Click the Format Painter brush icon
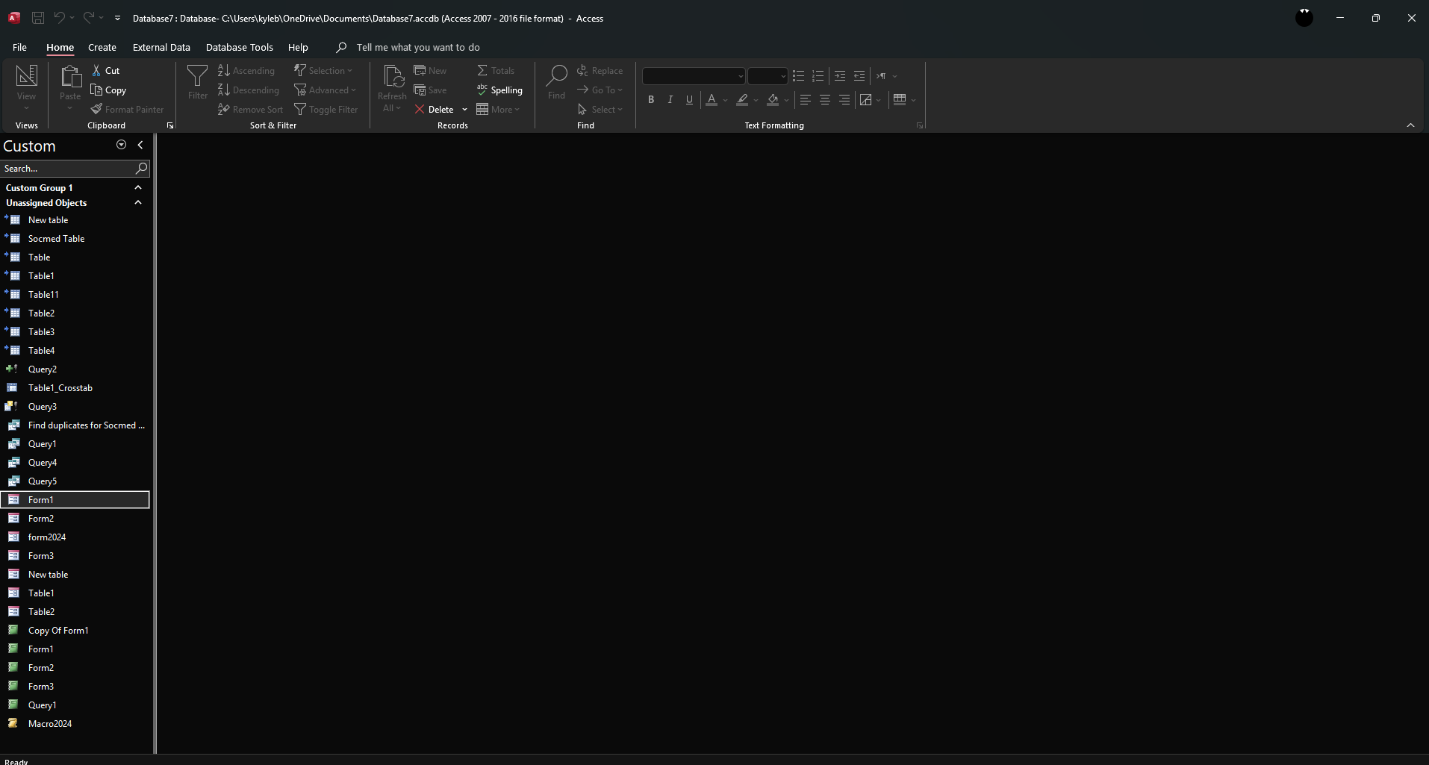Viewport: 1429px width, 765px height. pos(96,109)
